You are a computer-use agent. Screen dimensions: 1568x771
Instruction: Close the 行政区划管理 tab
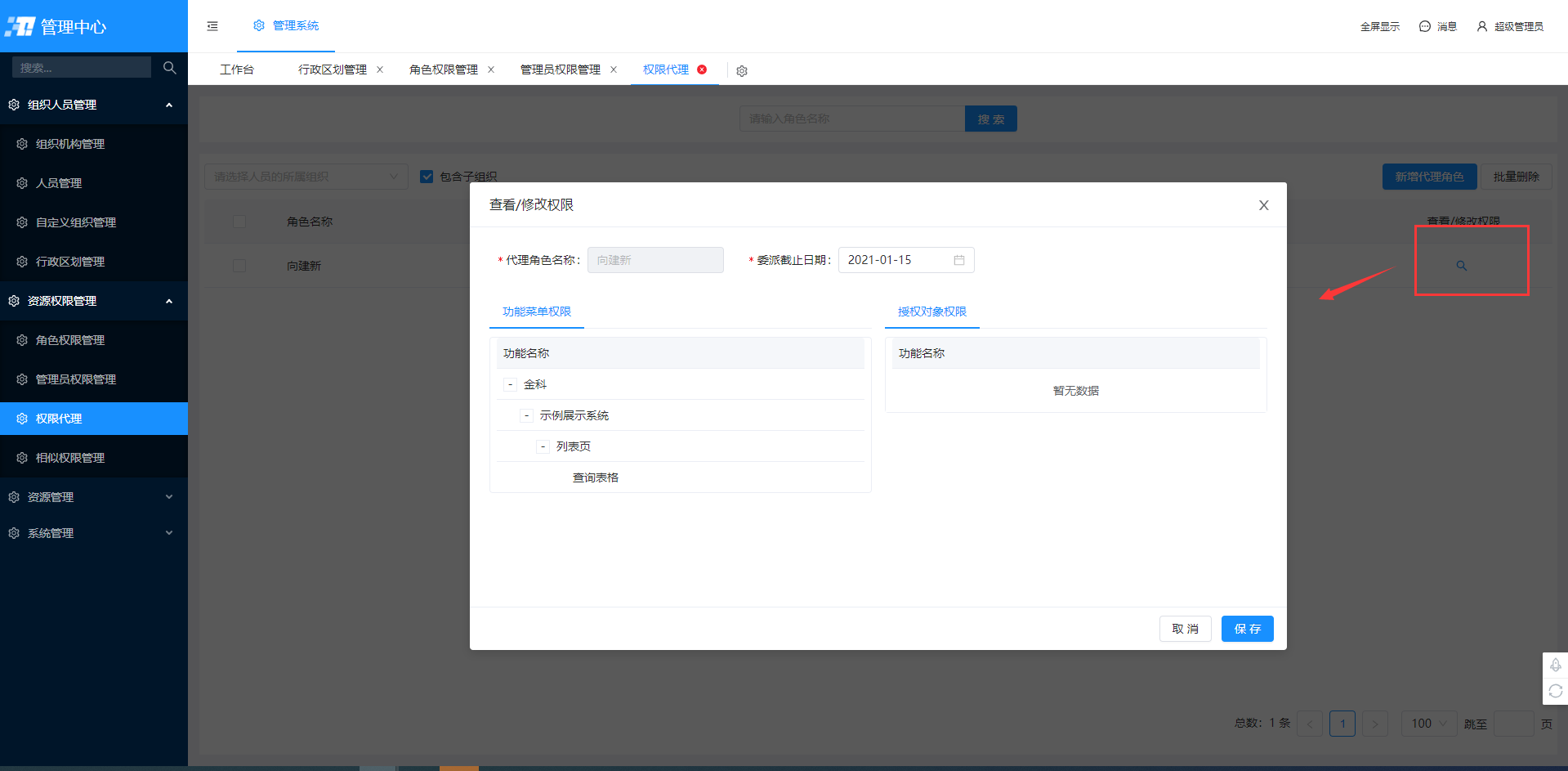pyautogui.click(x=380, y=69)
